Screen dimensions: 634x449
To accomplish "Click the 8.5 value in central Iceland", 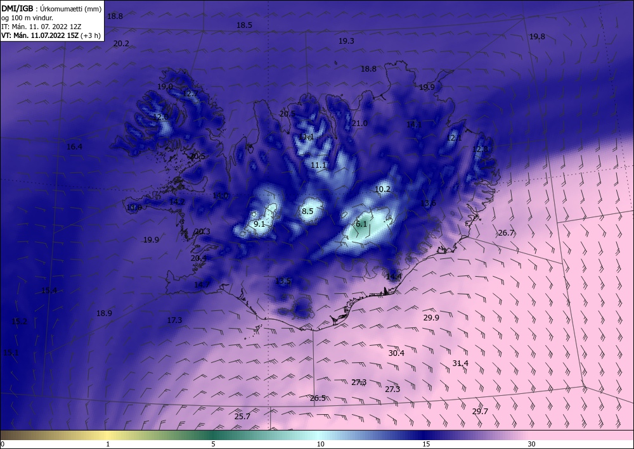I will (307, 211).
